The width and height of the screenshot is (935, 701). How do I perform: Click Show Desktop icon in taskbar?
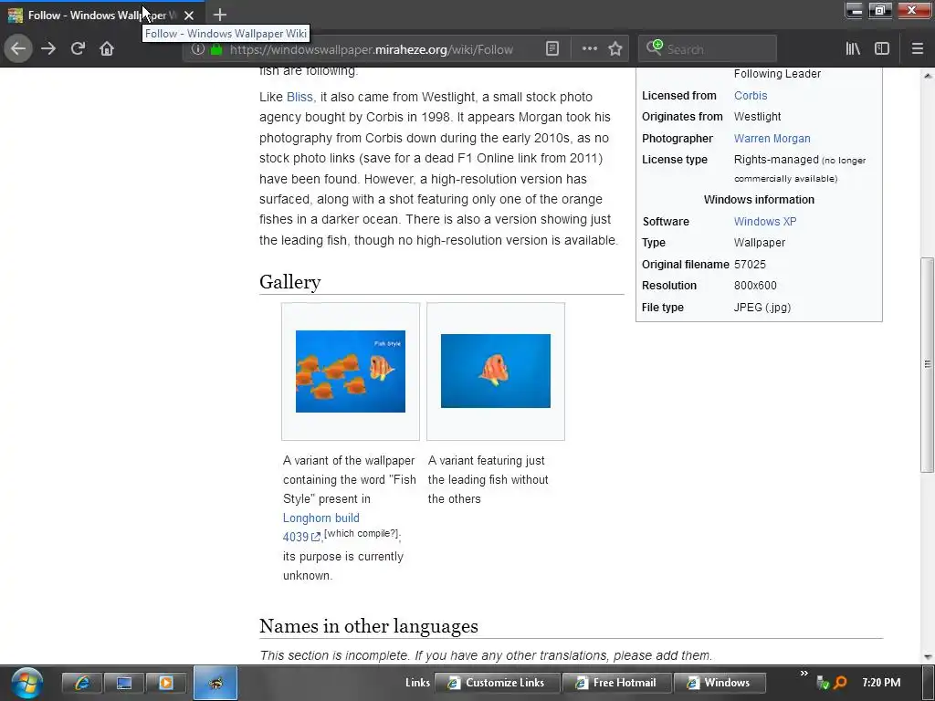(124, 683)
